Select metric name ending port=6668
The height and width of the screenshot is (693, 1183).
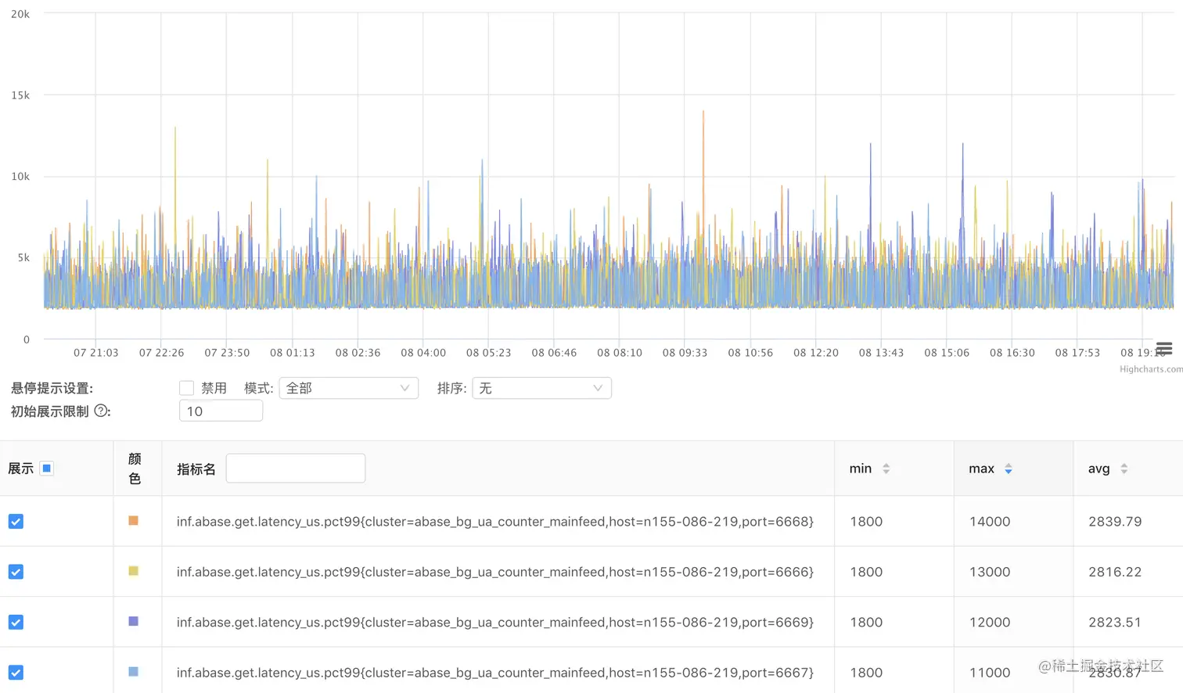(x=495, y=522)
